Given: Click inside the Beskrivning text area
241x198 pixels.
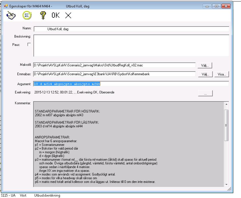Looking at the screenshot, I should [131, 46].
